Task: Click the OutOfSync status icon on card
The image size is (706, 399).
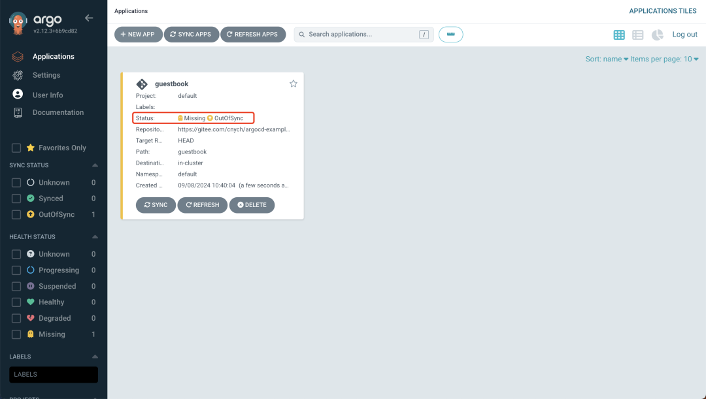Action: point(210,118)
